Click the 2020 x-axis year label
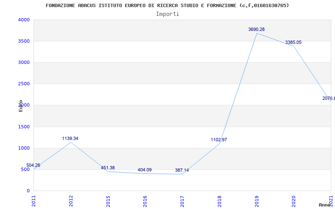The width and height of the screenshot is (335, 209). pos(294,201)
